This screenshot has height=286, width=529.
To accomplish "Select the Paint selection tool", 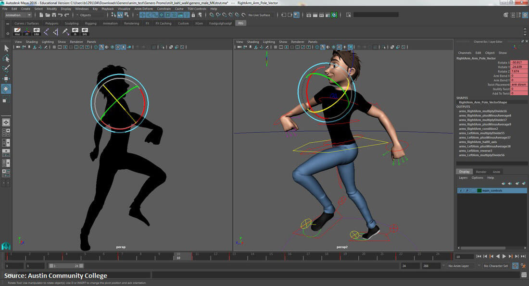I will tap(7, 67).
